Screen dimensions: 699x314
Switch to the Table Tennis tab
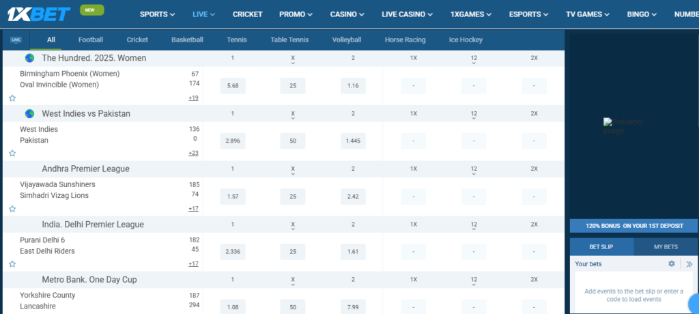pos(289,40)
